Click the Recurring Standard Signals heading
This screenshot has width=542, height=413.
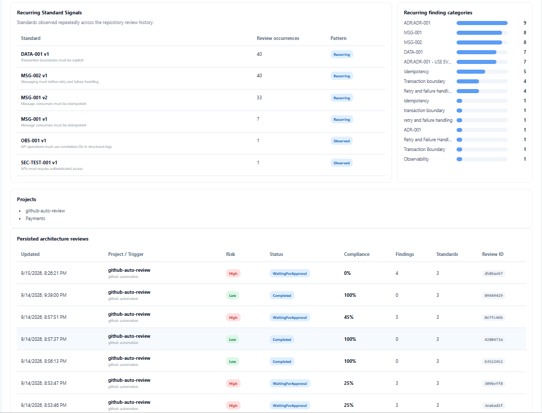click(50, 12)
